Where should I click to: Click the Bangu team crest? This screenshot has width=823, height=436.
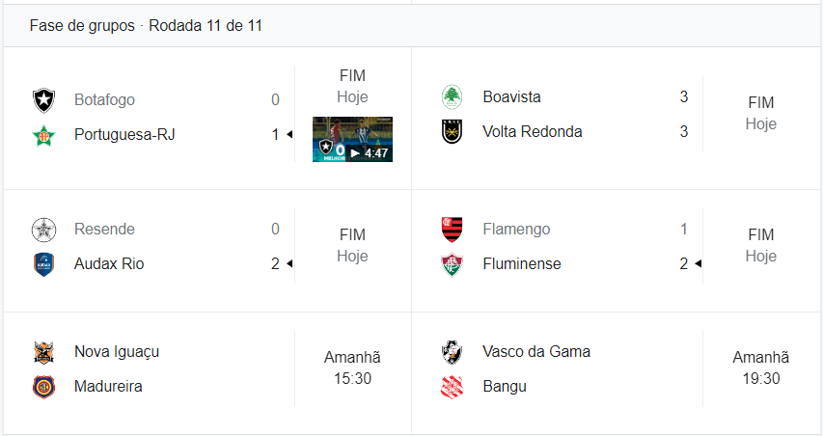[x=452, y=386]
